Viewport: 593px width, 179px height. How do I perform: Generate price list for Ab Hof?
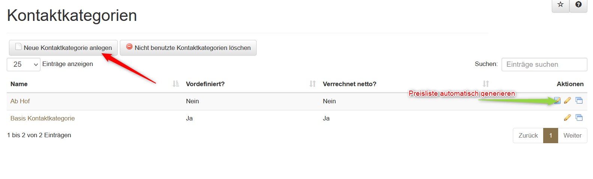pyautogui.click(x=557, y=100)
